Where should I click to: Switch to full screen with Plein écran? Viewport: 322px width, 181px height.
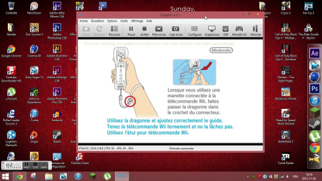(x=159, y=31)
